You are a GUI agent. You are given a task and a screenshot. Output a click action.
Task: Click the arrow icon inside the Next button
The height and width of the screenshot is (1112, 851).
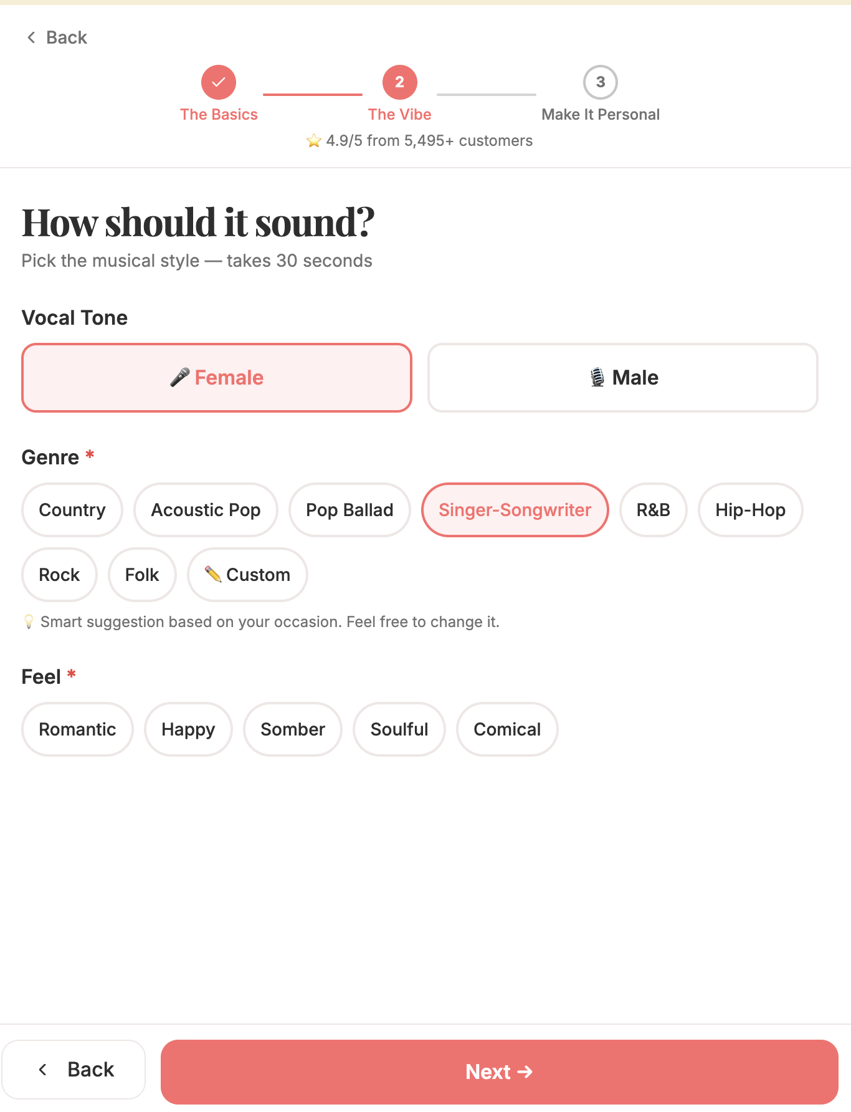[526, 1071]
